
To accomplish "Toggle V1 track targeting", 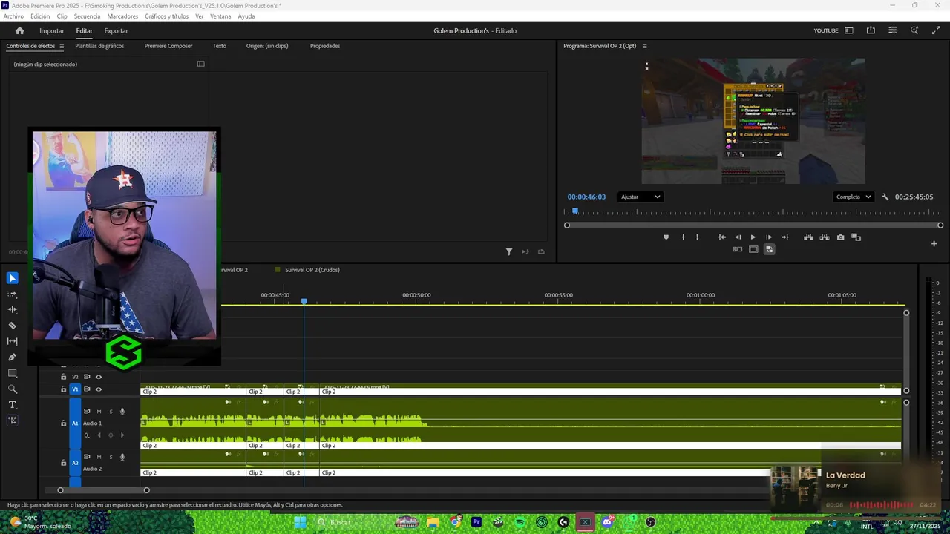I will 75,389.
